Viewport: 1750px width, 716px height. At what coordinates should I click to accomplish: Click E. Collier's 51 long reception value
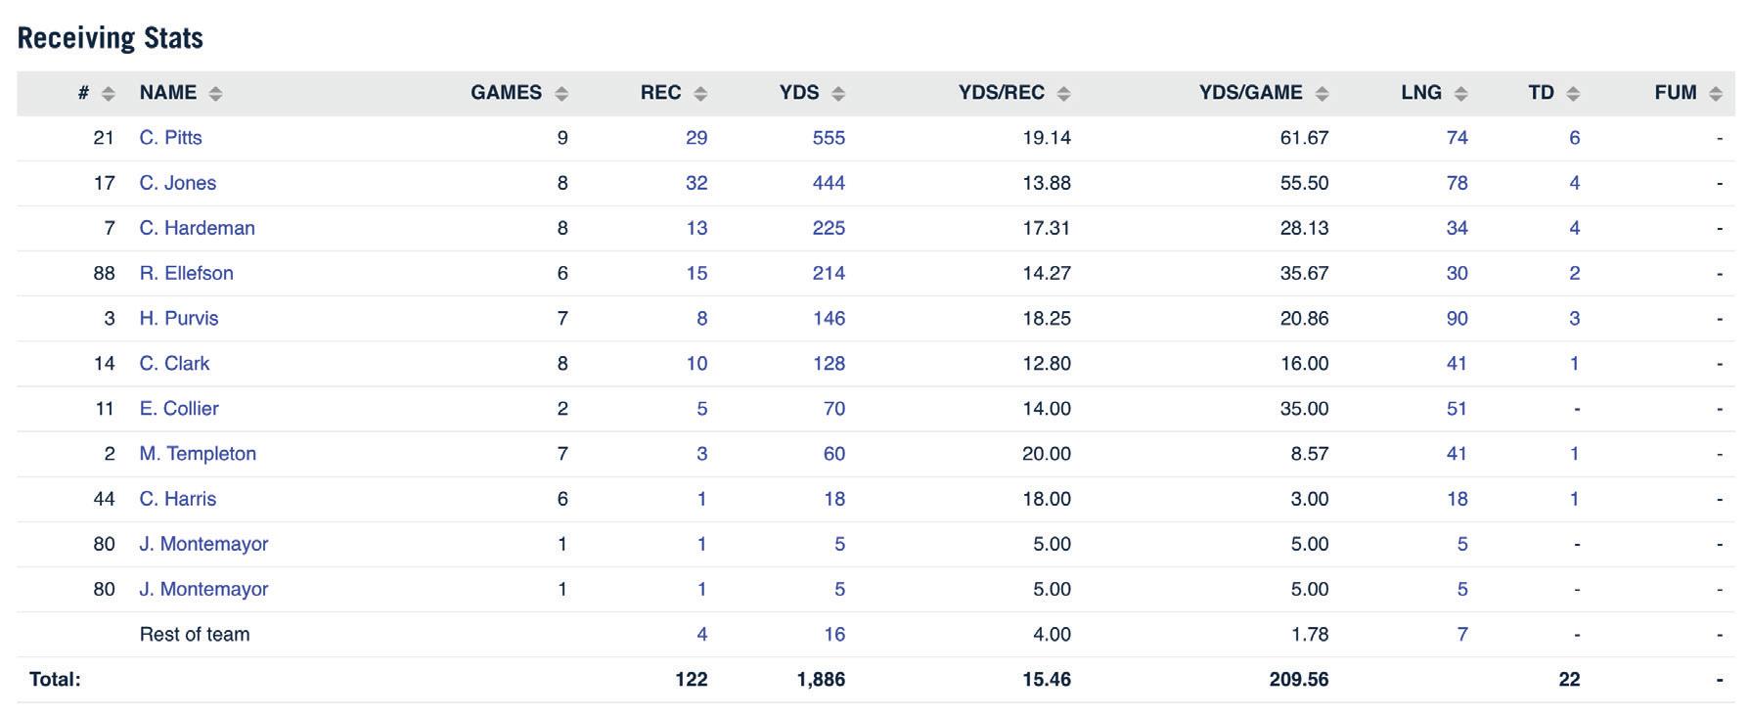1457,409
